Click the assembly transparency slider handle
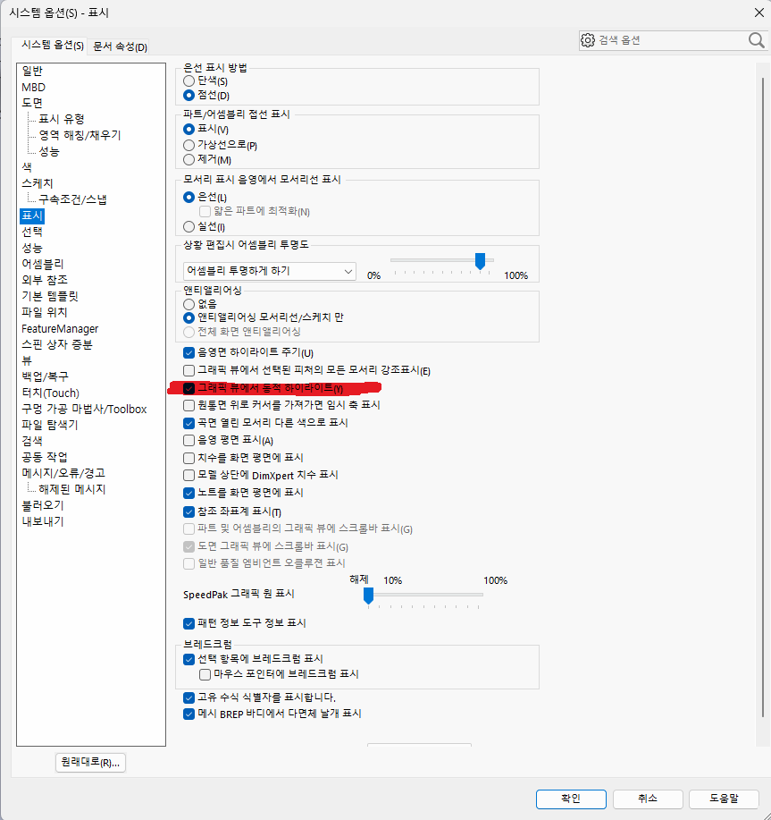This screenshot has width=771, height=820. click(x=480, y=261)
